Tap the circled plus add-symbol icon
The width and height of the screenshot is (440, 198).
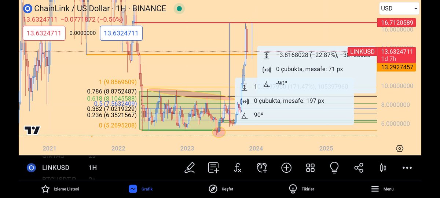tap(286, 168)
